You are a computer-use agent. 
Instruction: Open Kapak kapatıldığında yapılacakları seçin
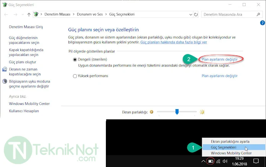click(x=26, y=52)
